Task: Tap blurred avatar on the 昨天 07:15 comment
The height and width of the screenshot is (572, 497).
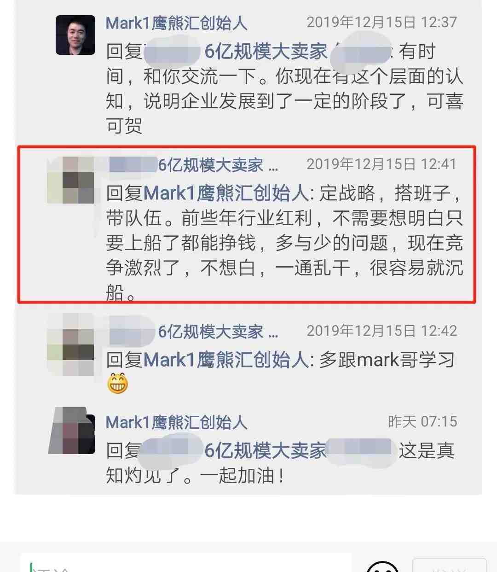Action: [x=72, y=431]
